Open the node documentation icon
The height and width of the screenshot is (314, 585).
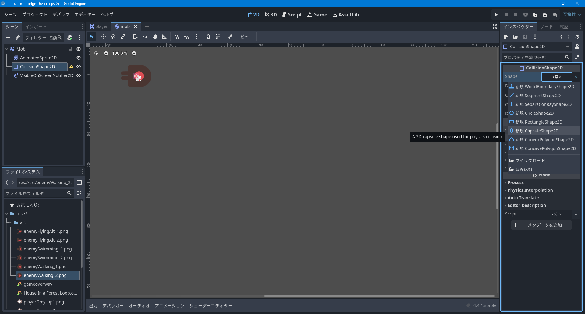click(x=577, y=47)
